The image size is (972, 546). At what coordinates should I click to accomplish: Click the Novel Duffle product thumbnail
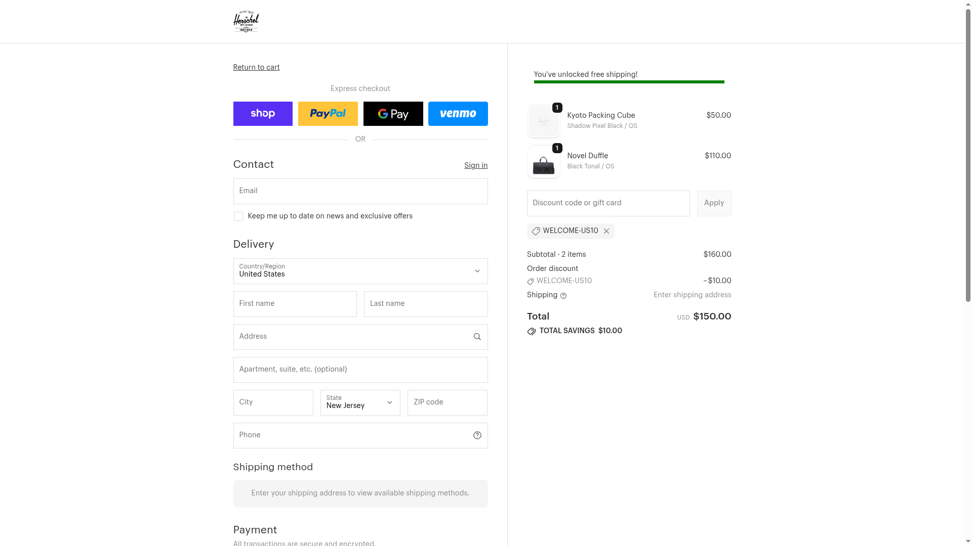543,162
